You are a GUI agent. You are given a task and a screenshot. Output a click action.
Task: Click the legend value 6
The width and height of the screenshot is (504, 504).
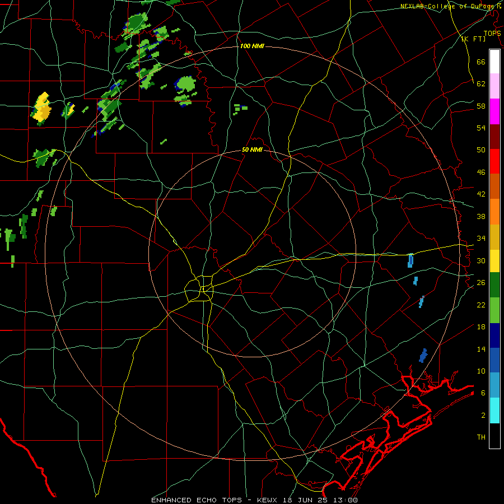483,393
